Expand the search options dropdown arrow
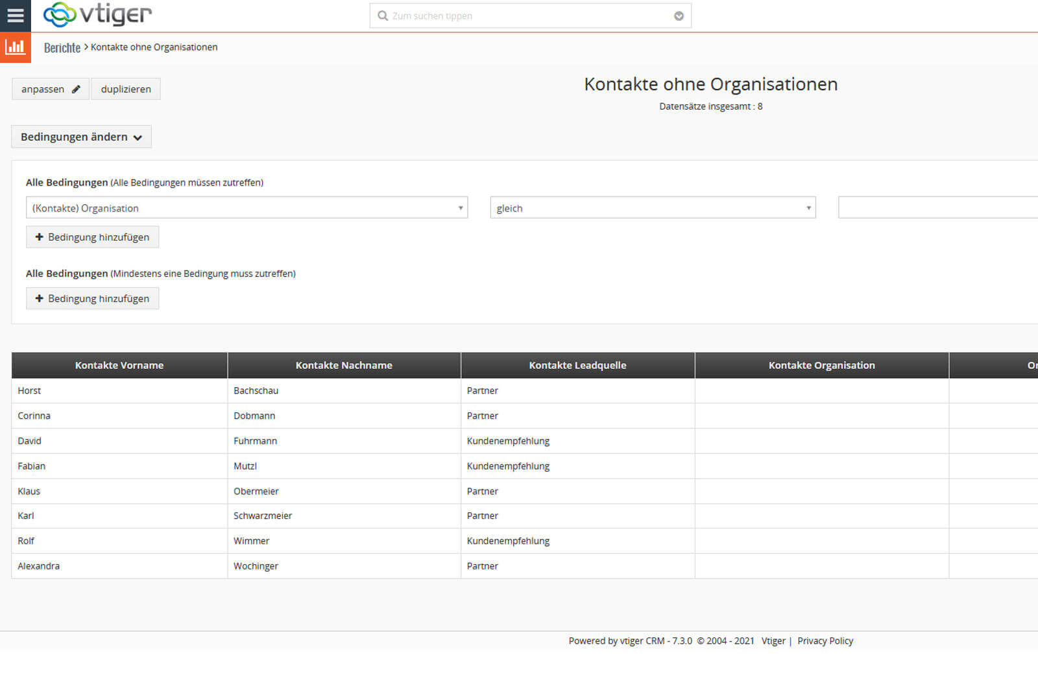 point(679,16)
